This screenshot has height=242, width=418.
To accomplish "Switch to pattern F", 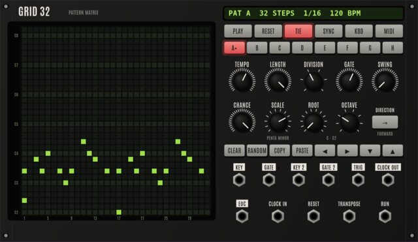I will [x=347, y=48].
